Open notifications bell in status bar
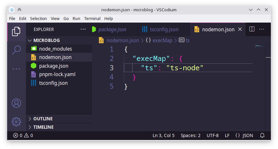Screen dimensions: 278x149 (x=262, y=135)
